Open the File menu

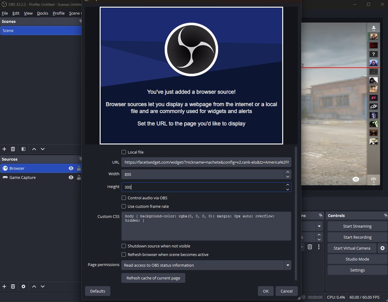5,13
